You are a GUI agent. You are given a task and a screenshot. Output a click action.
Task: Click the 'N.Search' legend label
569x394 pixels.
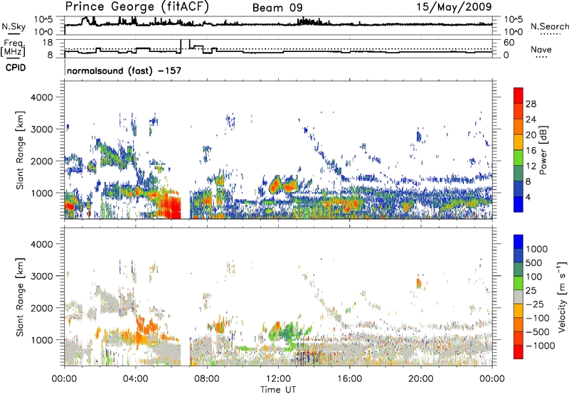(549, 26)
